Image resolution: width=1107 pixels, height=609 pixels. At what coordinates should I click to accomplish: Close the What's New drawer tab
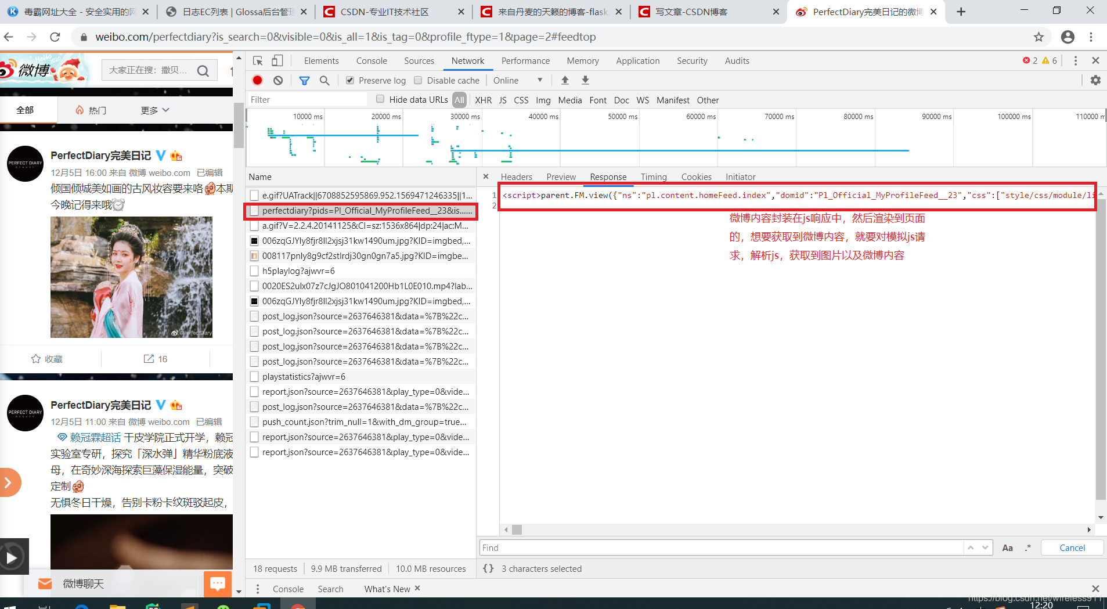click(x=417, y=588)
